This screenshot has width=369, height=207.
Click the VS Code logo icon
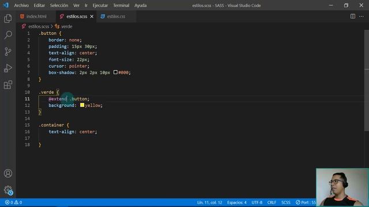pyautogui.click(x=6, y=5)
